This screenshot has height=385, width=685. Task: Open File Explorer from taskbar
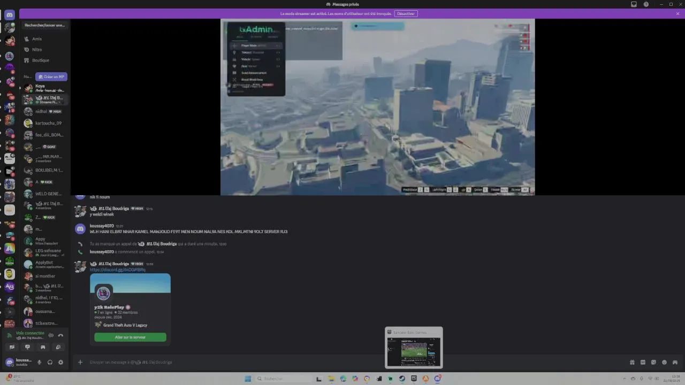[x=331, y=379]
